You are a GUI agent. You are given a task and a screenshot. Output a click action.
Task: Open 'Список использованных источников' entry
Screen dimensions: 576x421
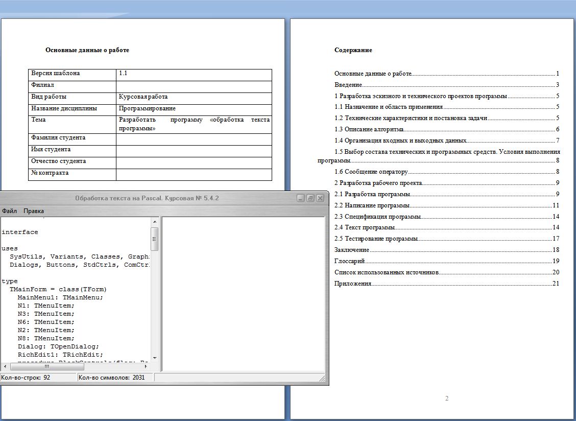(447, 272)
